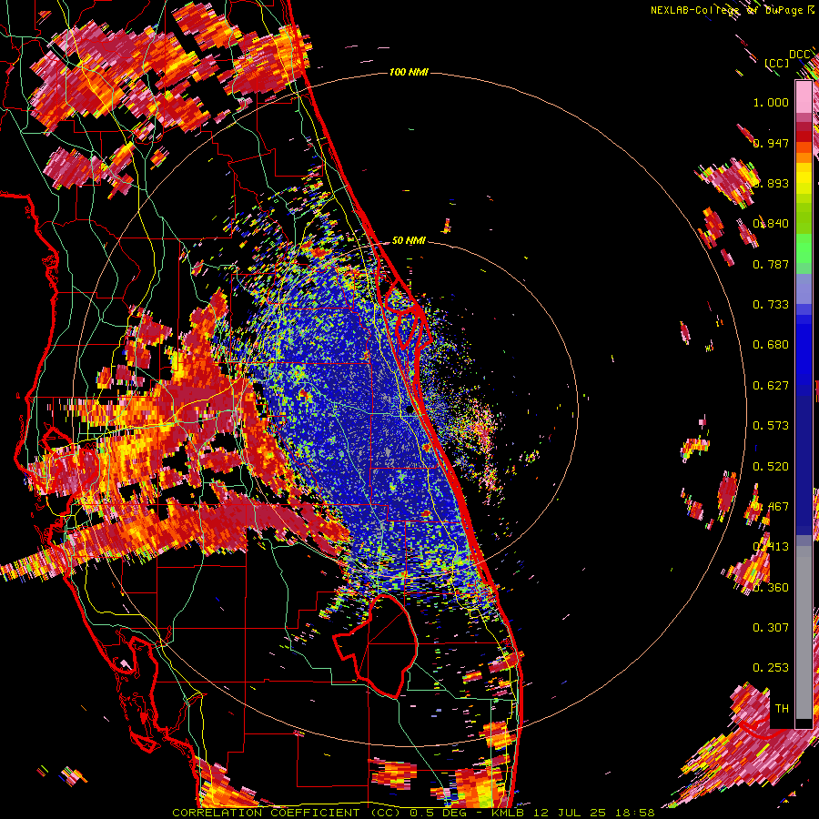Image resolution: width=819 pixels, height=819 pixels.
Task: Click the pink top segment of the color scale
Action: tap(804, 97)
